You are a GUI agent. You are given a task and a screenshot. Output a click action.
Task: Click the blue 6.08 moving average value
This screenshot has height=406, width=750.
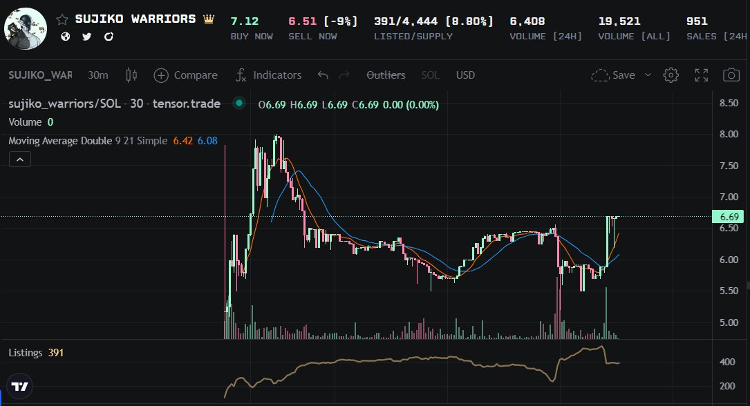point(207,141)
